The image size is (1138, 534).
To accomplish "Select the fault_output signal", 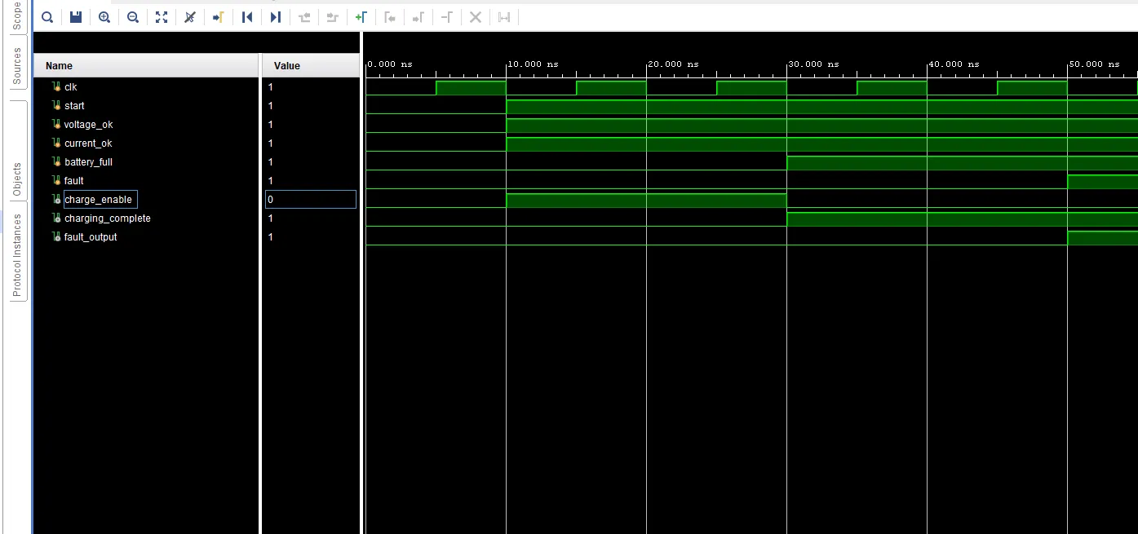I will (91, 237).
